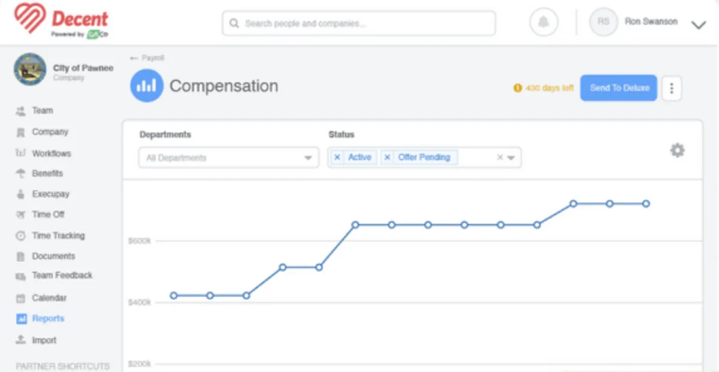Open Reports in the sidebar

click(48, 319)
